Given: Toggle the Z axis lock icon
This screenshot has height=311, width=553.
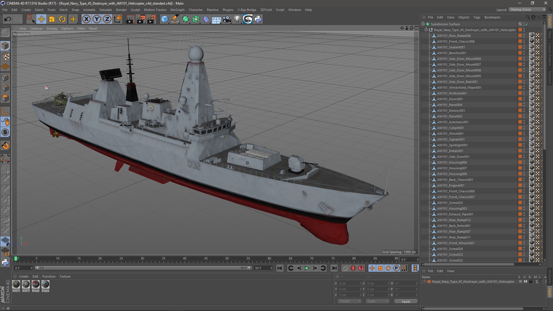Looking at the screenshot, I should click(107, 19).
